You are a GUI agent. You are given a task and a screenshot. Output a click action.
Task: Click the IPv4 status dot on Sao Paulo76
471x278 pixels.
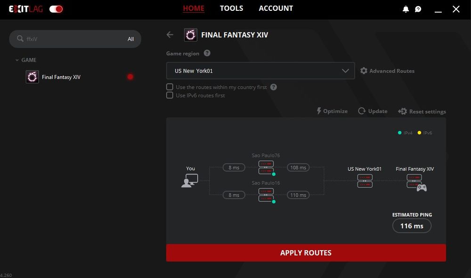click(274, 174)
